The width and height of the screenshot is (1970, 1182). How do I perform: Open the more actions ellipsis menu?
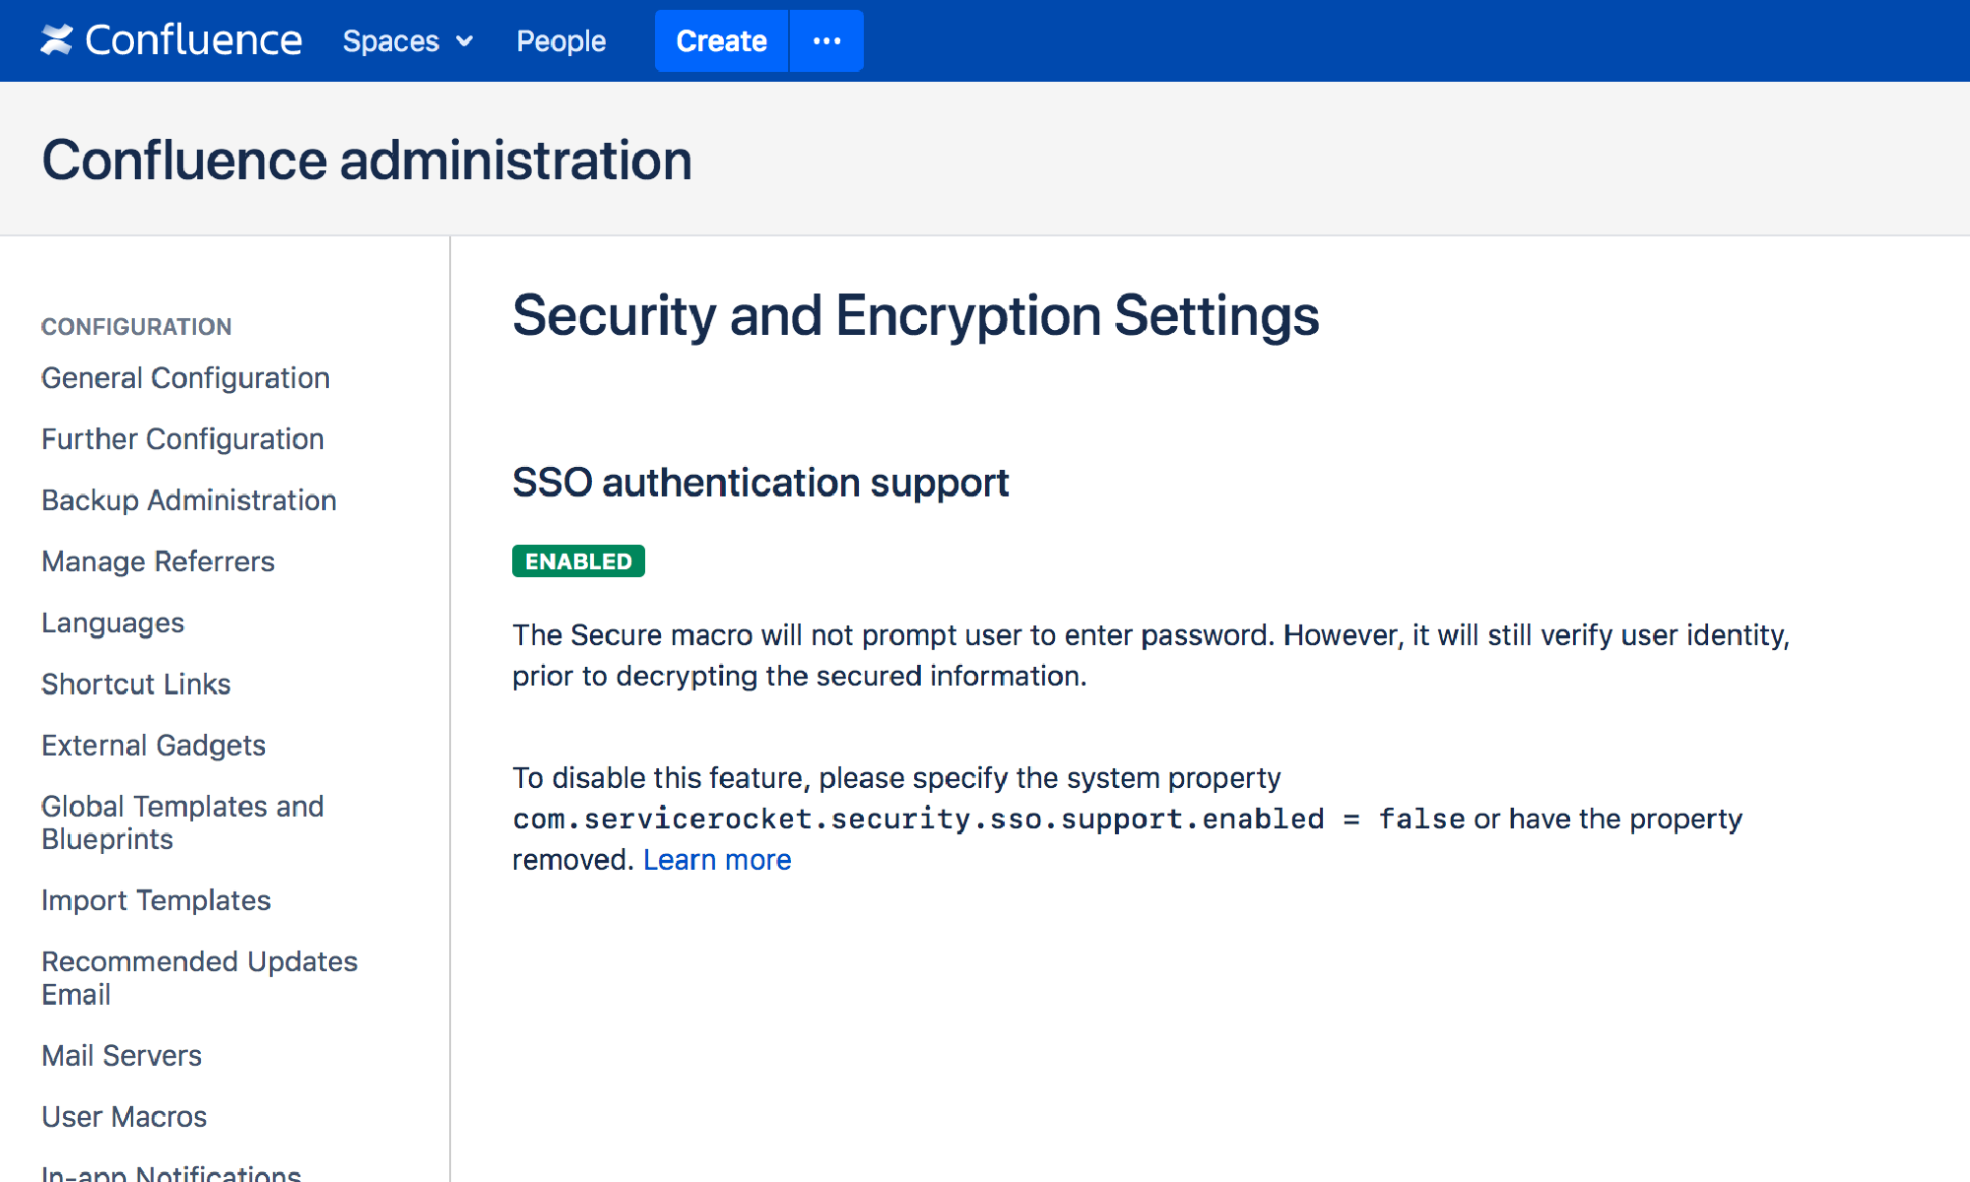(x=826, y=40)
